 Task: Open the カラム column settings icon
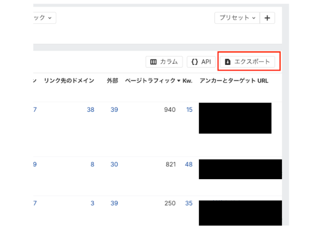tap(153, 62)
